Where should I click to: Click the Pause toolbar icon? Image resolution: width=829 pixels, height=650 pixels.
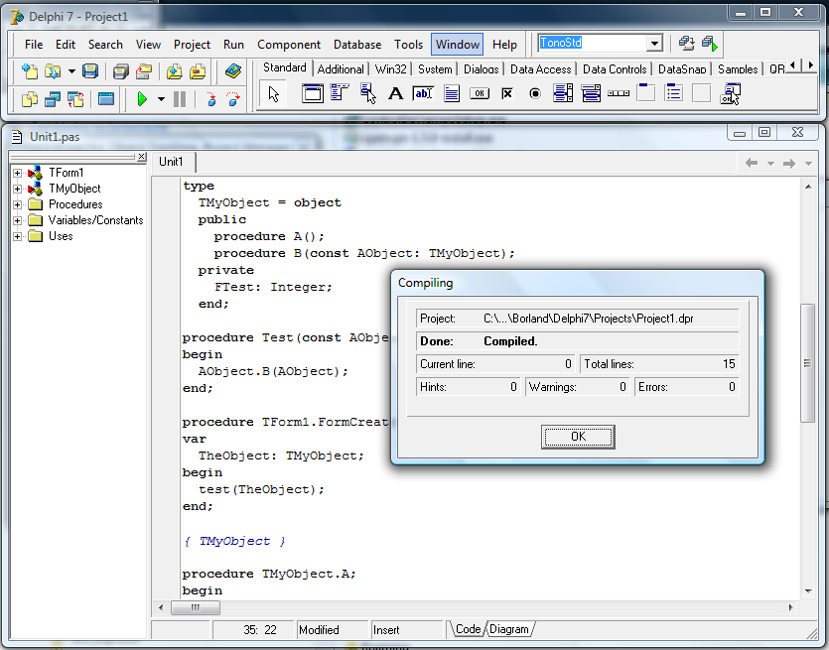(180, 99)
